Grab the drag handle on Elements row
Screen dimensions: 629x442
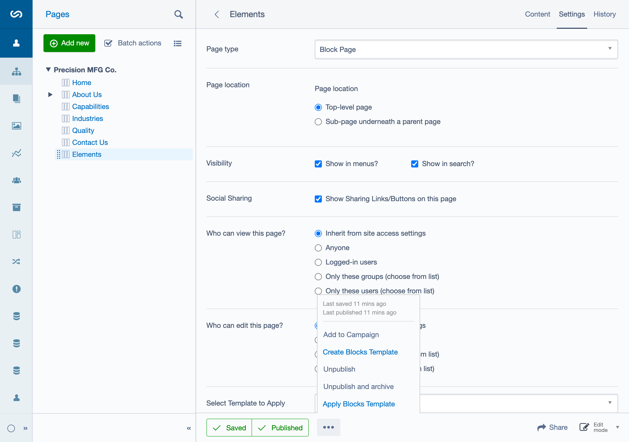pyautogui.click(x=58, y=154)
